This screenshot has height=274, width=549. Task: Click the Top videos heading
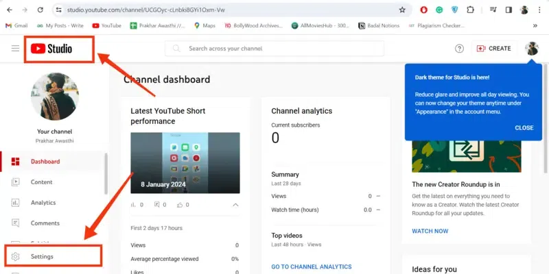click(x=287, y=236)
